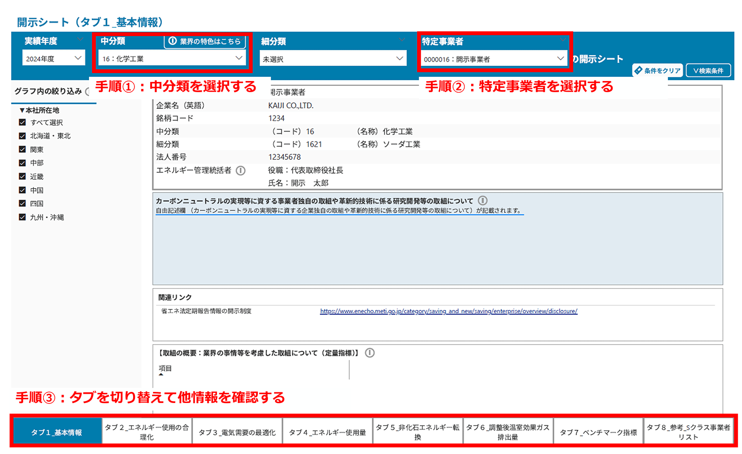Click info icon beside エネルギー管理統括者
Screen dimensions: 742x454
tap(241, 170)
